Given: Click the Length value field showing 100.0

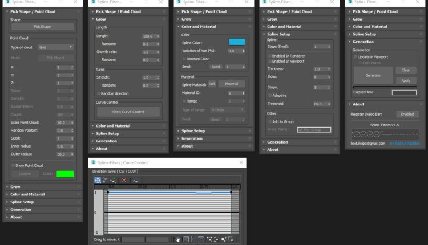Looking at the screenshot, I should (149, 36).
